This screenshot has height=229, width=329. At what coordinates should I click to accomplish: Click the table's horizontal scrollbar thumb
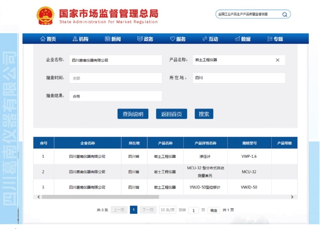100,197
